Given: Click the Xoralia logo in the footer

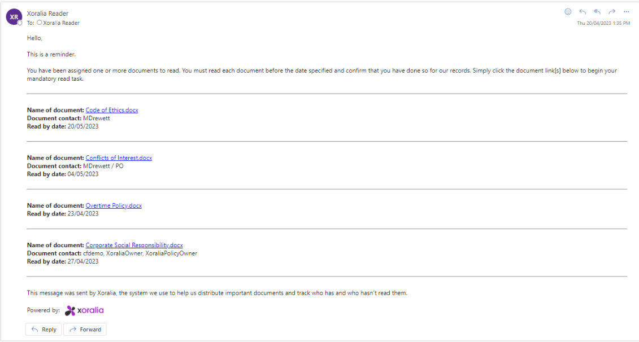Looking at the screenshot, I should 84,310.
